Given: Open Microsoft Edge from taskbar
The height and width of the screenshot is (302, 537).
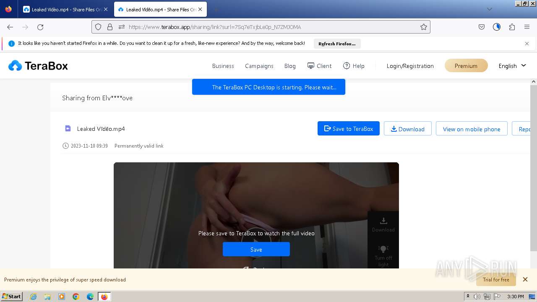Looking at the screenshot, I should click(90, 297).
